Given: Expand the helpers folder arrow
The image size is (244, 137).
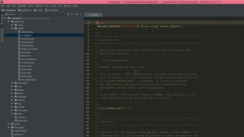Looking at the screenshot, I should point(12,90).
